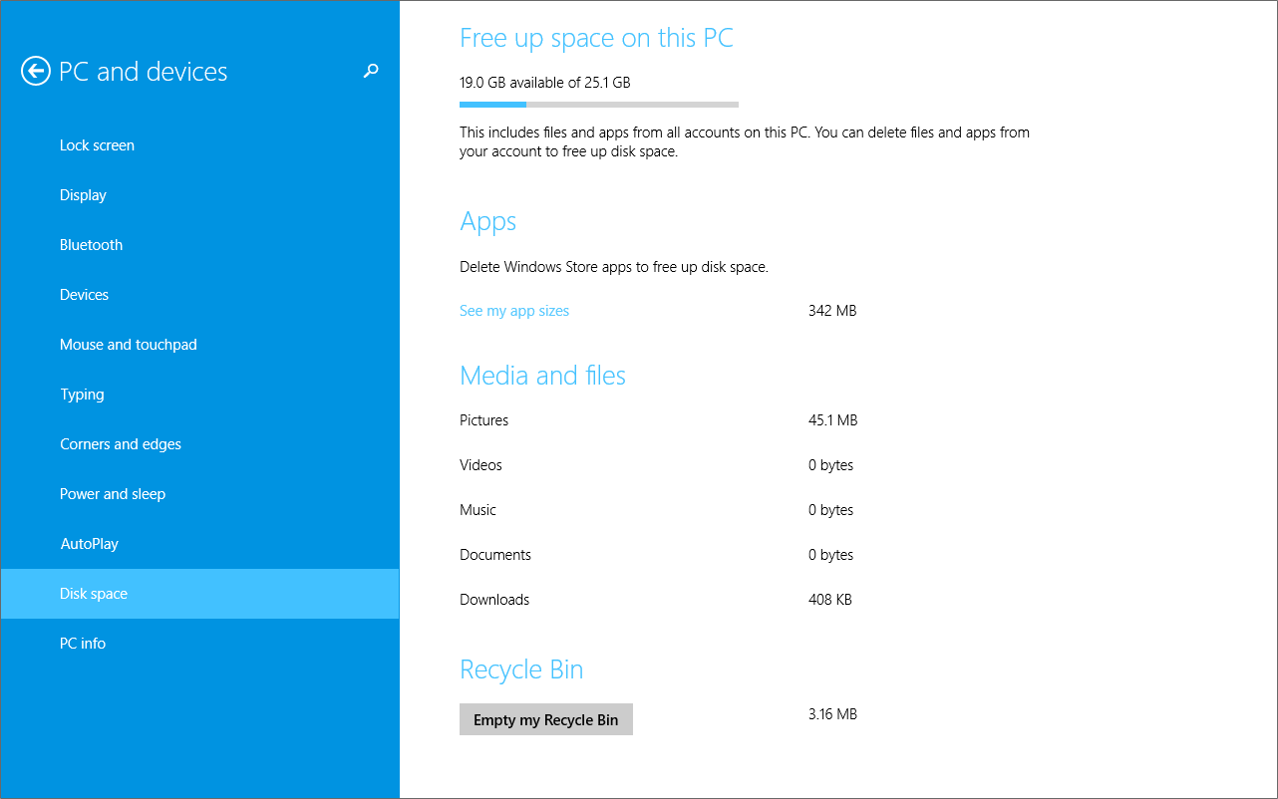1278x799 pixels.
Task: Click the See my app sizes link
Action: click(x=514, y=311)
